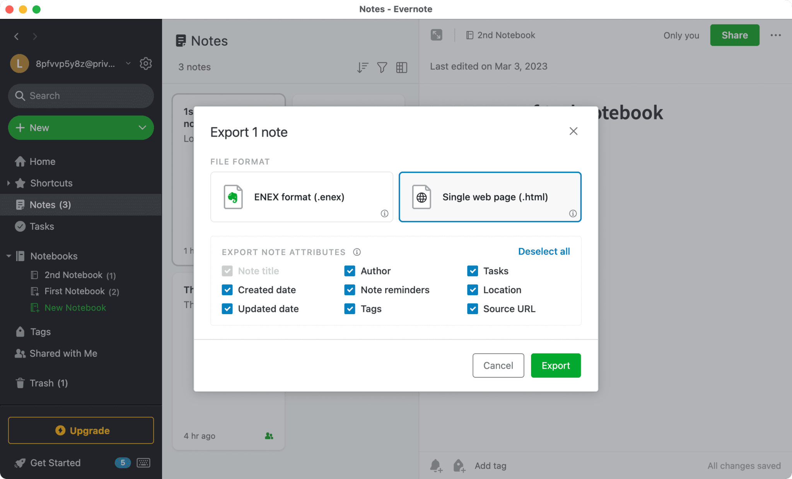
Task: Open Tags section in sidebar
Action: (x=81, y=332)
